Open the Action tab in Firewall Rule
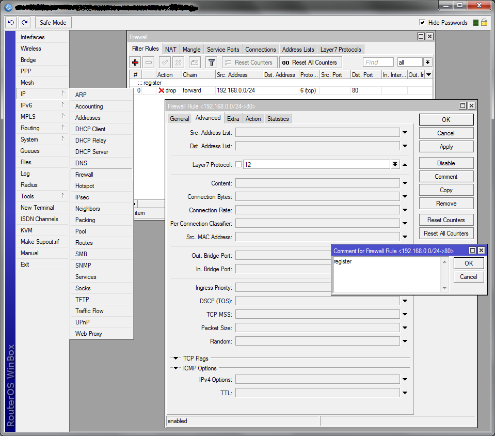The image size is (495, 436). (x=253, y=118)
